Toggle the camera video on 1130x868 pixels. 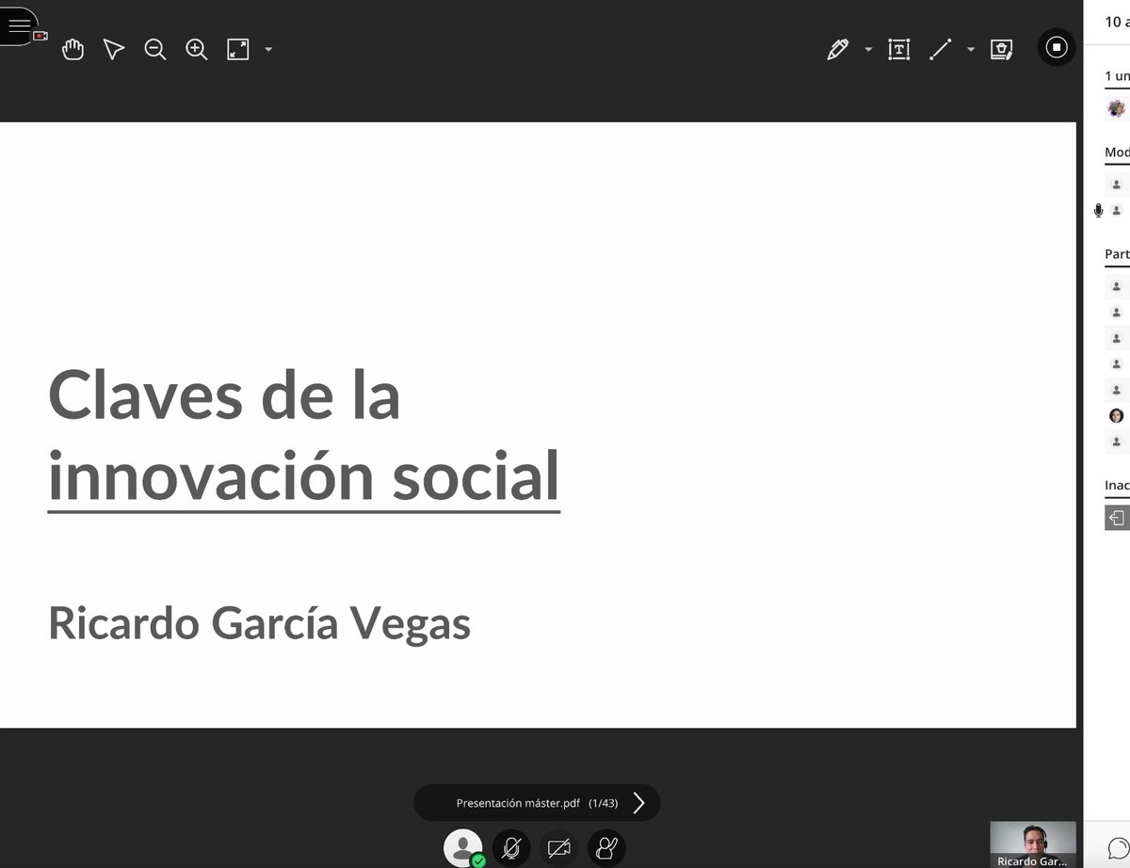point(559,848)
